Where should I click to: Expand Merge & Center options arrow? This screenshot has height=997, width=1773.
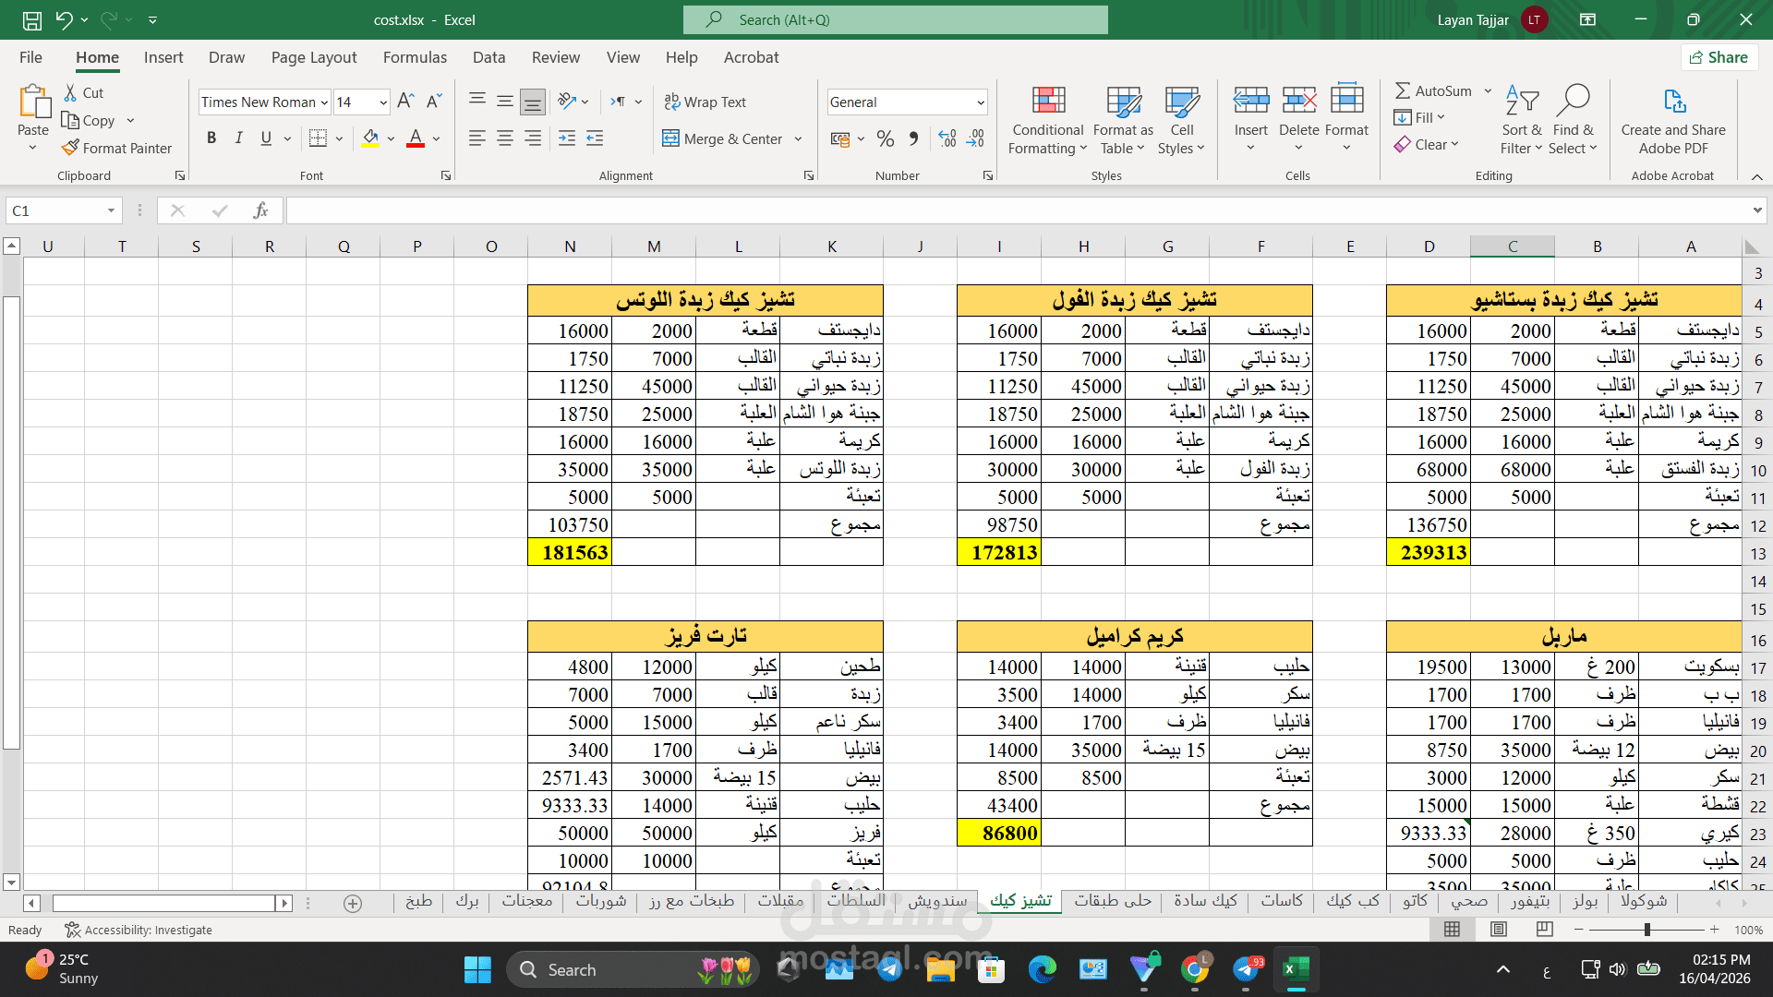point(798,139)
